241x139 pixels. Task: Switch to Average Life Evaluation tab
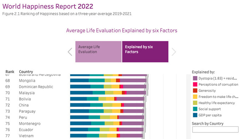pos(98,52)
